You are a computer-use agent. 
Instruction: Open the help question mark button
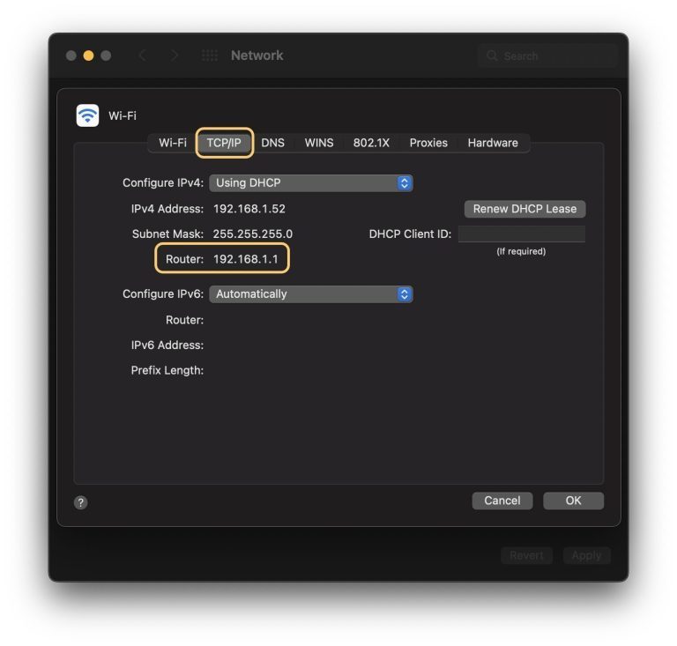point(81,502)
